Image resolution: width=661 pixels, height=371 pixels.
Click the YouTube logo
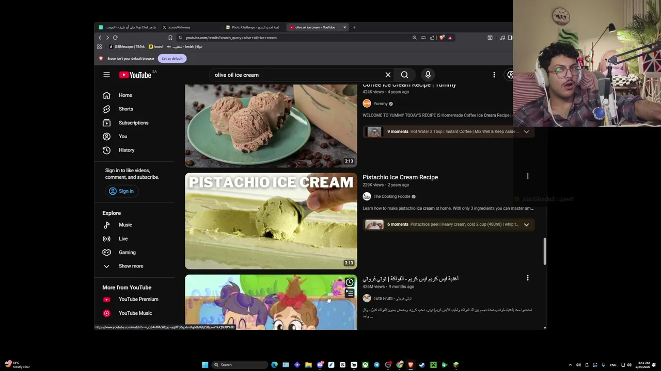[x=135, y=75]
